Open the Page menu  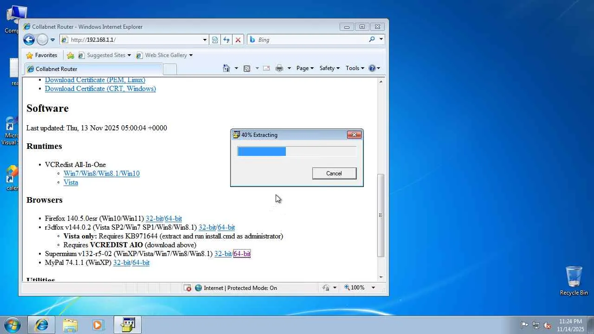click(x=305, y=68)
